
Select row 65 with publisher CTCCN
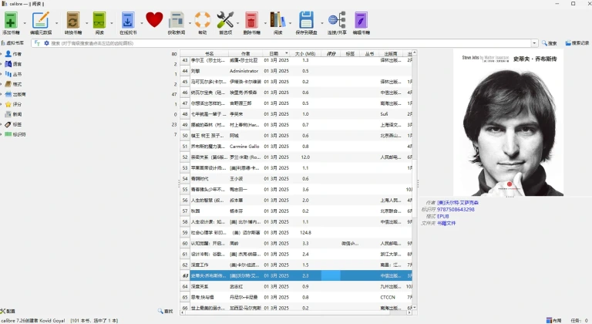coord(296,297)
